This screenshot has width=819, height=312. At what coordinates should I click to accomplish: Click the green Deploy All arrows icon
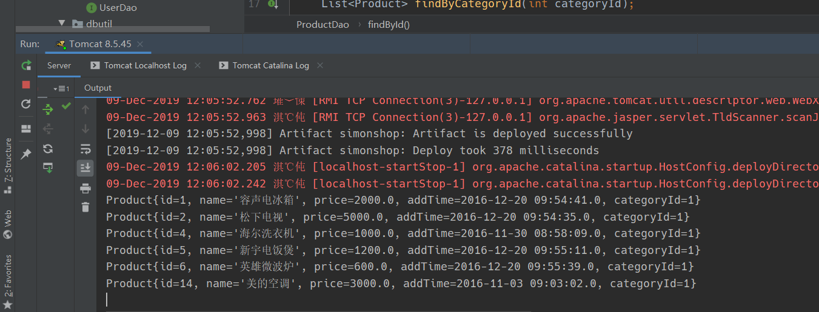[x=48, y=109]
